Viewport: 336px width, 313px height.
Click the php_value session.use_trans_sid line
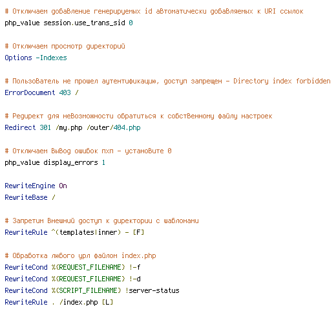click(68, 23)
